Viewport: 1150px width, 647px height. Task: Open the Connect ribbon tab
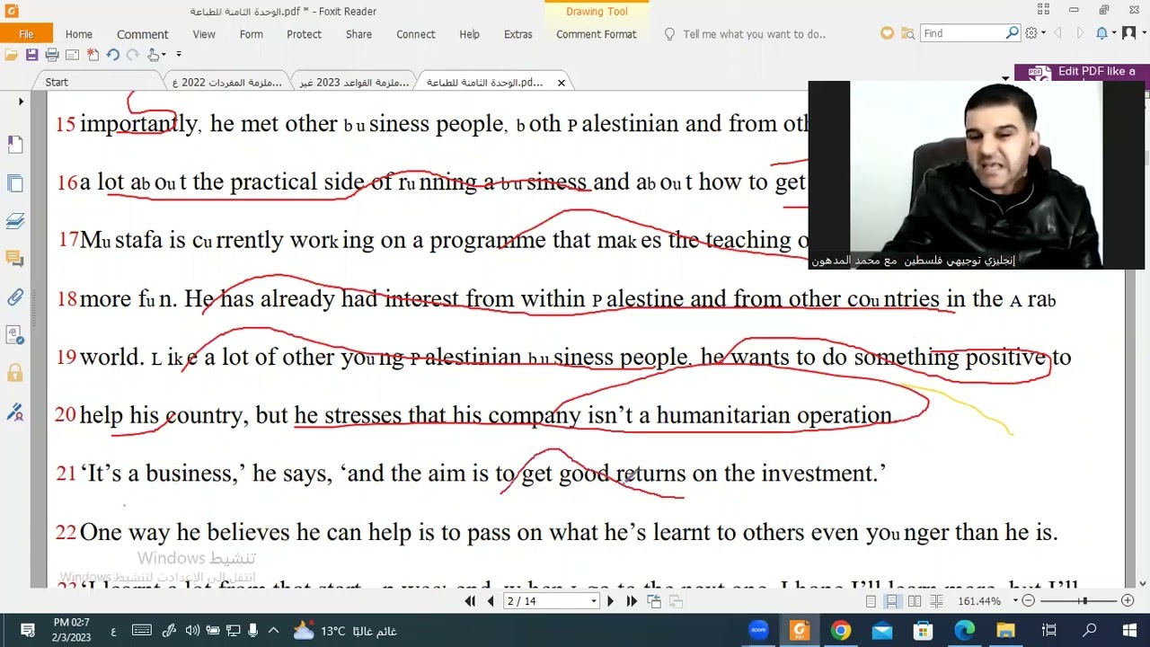415,34
